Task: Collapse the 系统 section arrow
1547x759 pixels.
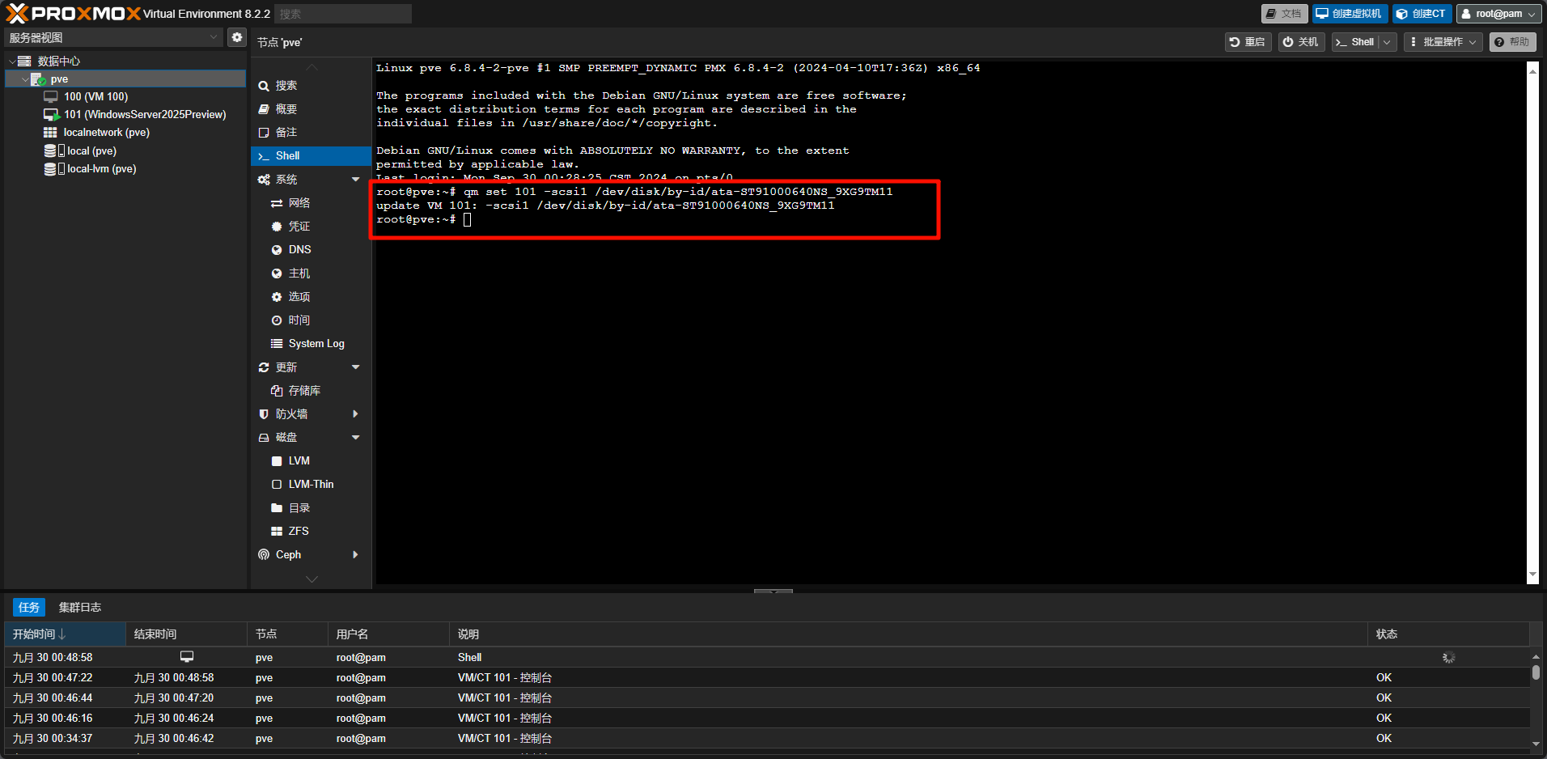Action: tap(355, 180)
